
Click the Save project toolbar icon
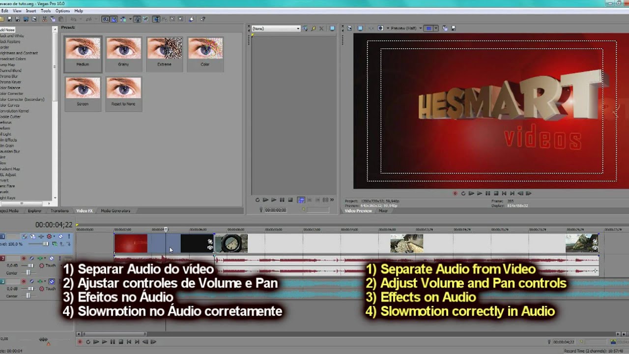[10, 19]
